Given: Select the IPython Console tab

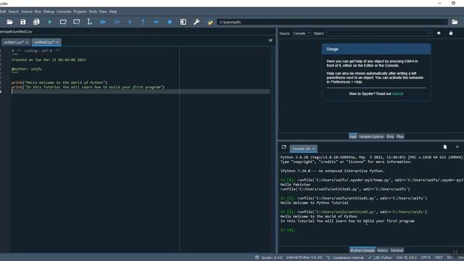Looking at the screenshot, I should coord(362,250).
